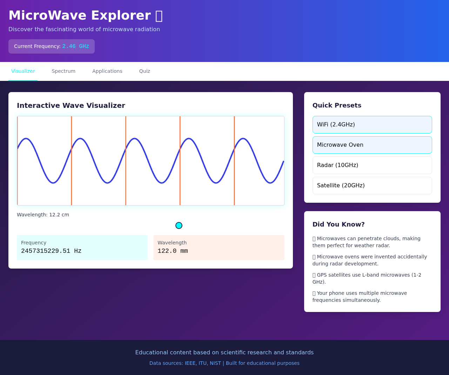449x375 pixels.
Task: Click the wave visualizer canvas
Action: point(150,160)
